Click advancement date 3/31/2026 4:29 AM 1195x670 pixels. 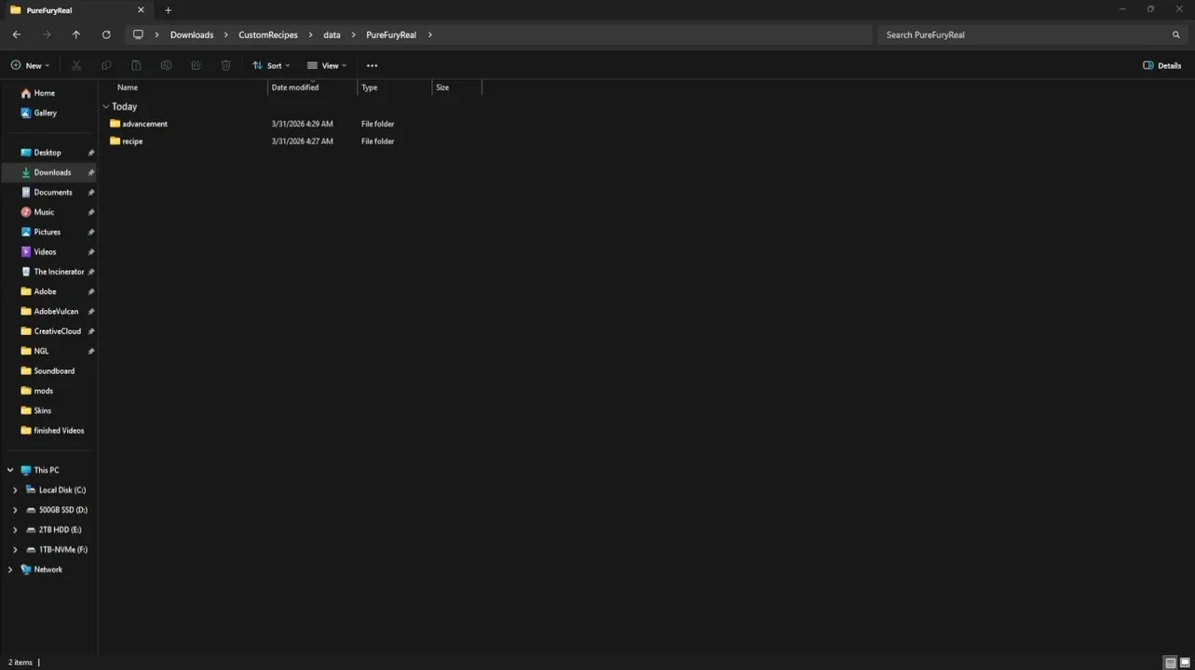pos(302,124)
